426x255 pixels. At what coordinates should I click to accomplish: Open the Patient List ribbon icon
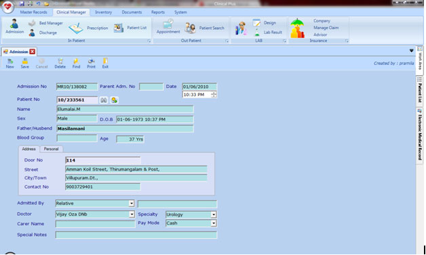point(130,28)
